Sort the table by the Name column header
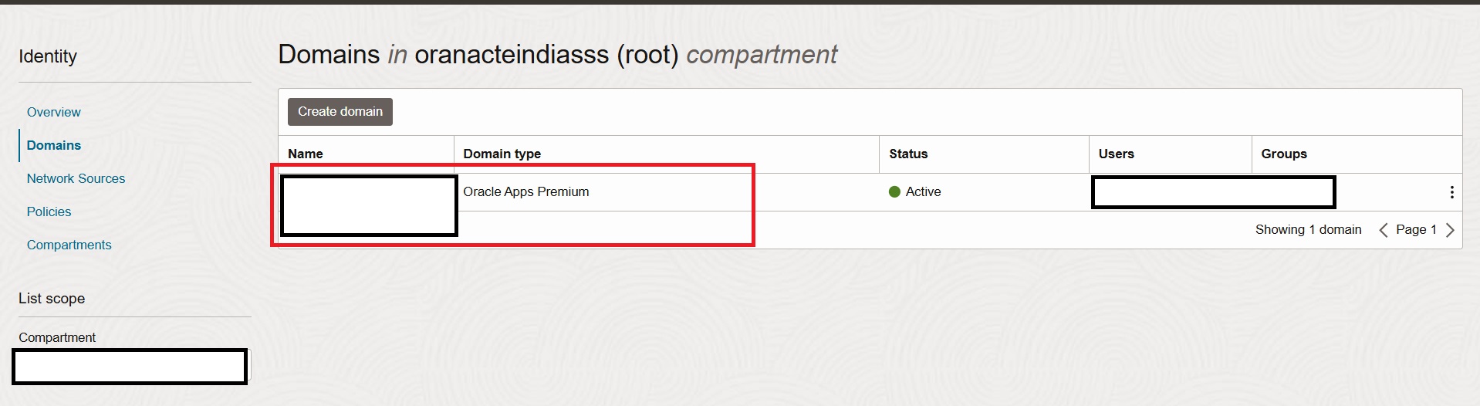Screen dimensions: 1480x406 (306, 154)
